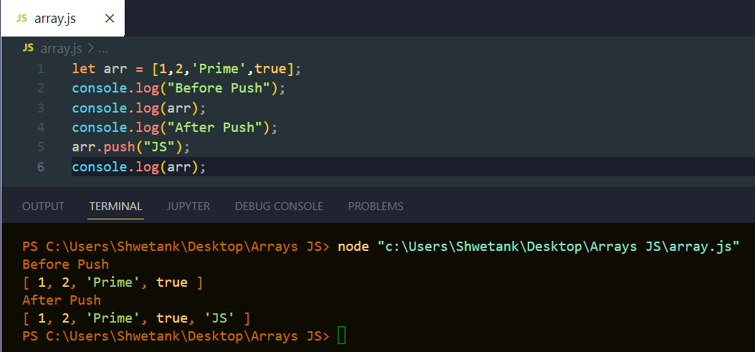Select the array.js editor tab
This screenshot has width=755, height=352.
coord(62,19)
